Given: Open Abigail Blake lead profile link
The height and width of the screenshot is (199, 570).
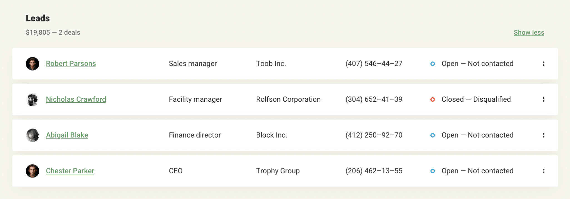Looking at the screenshot, I should [67, 135].
